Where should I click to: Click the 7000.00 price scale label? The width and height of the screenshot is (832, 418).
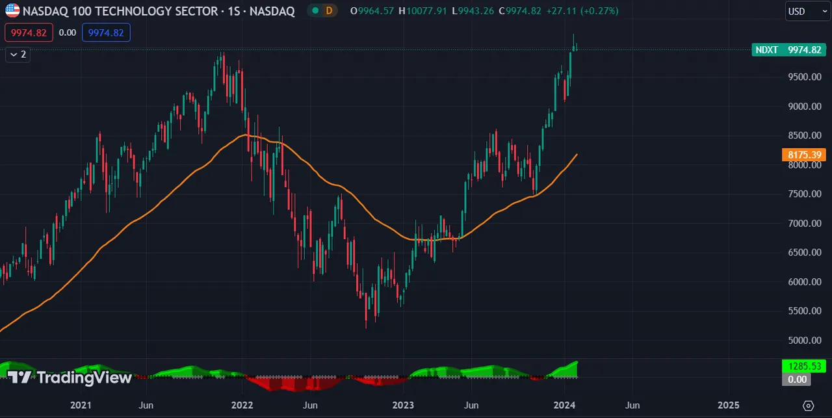tap(804, 223)
